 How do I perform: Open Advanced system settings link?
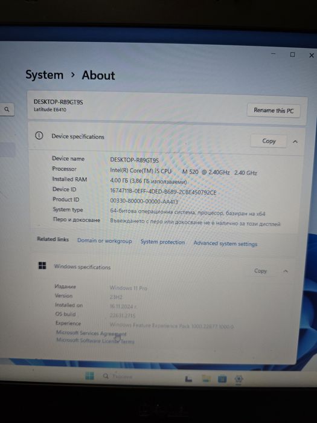click(225, 244)
